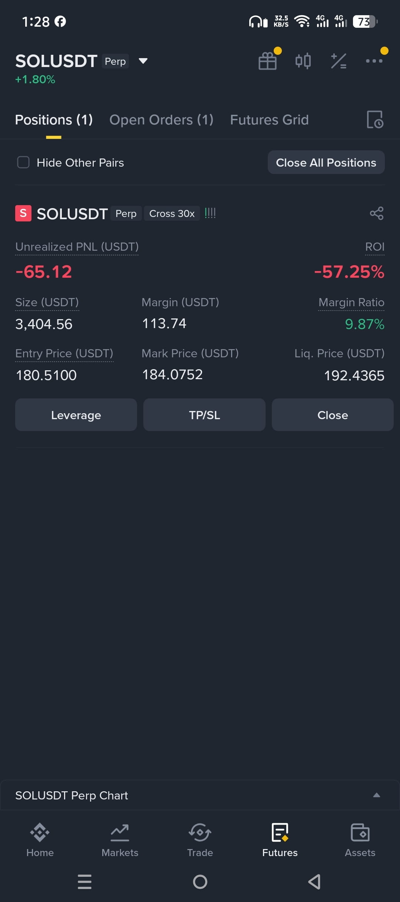
Task: Share the SOLUSDT position
Action: click(377, 213)
